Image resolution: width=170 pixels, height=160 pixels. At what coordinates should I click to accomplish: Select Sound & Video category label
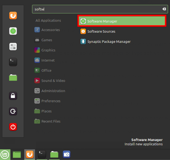tap(53, 81)
